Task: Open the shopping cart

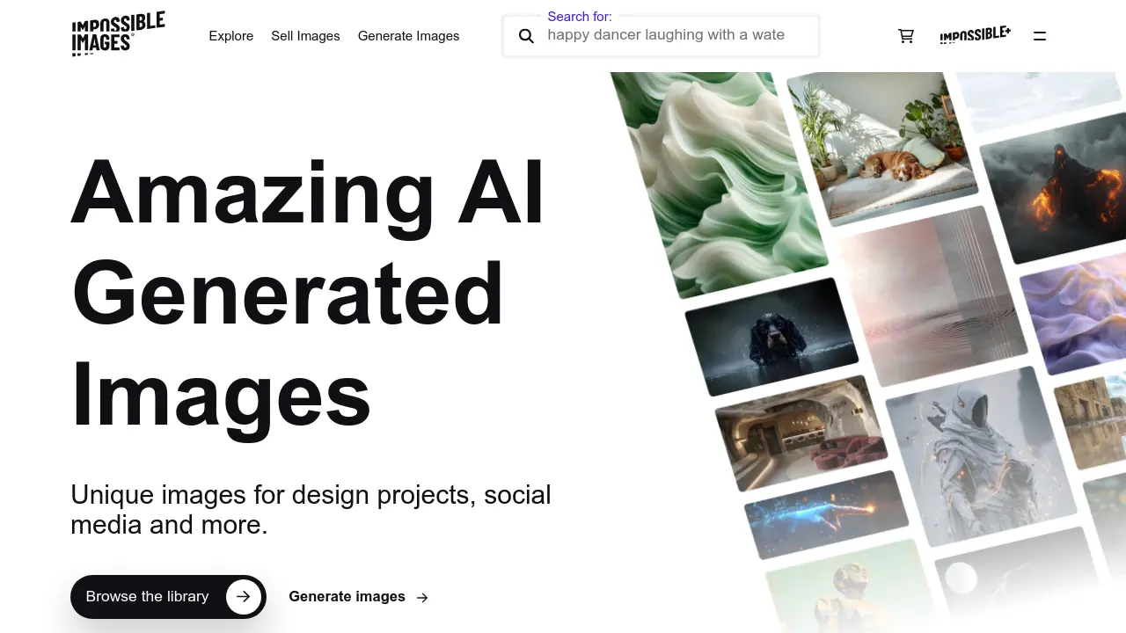Action: [906, 36]
